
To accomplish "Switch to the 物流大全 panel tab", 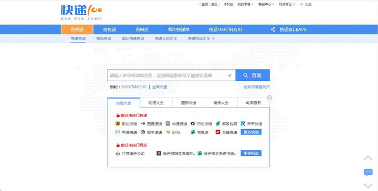I will pyautogui.click(x=156, y=103).
